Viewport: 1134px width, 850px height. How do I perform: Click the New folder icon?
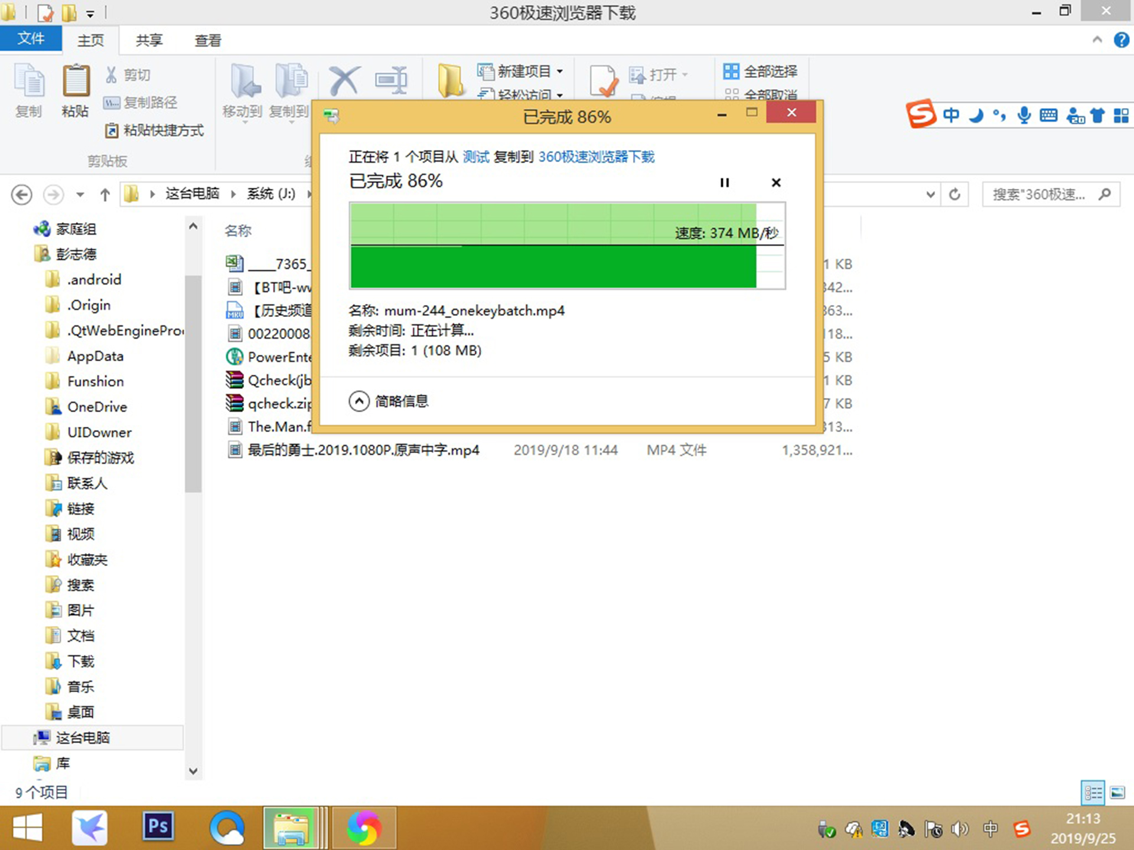(450, 81)
